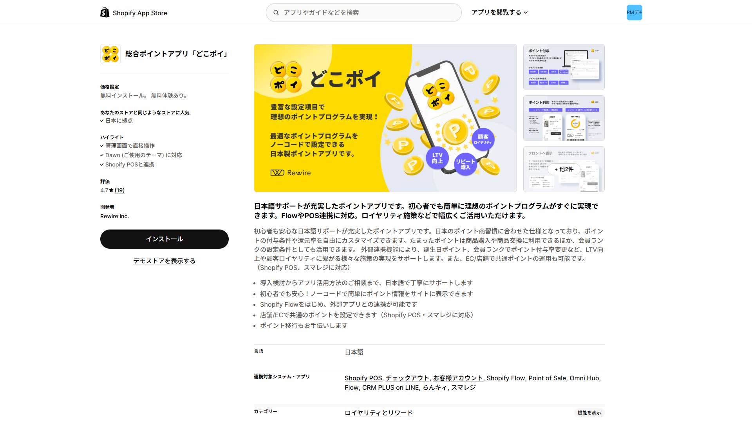Click the どこポイ app icon
Viewport: 752px width, 423px height.
pyautogui.click(x=110, y=54)
